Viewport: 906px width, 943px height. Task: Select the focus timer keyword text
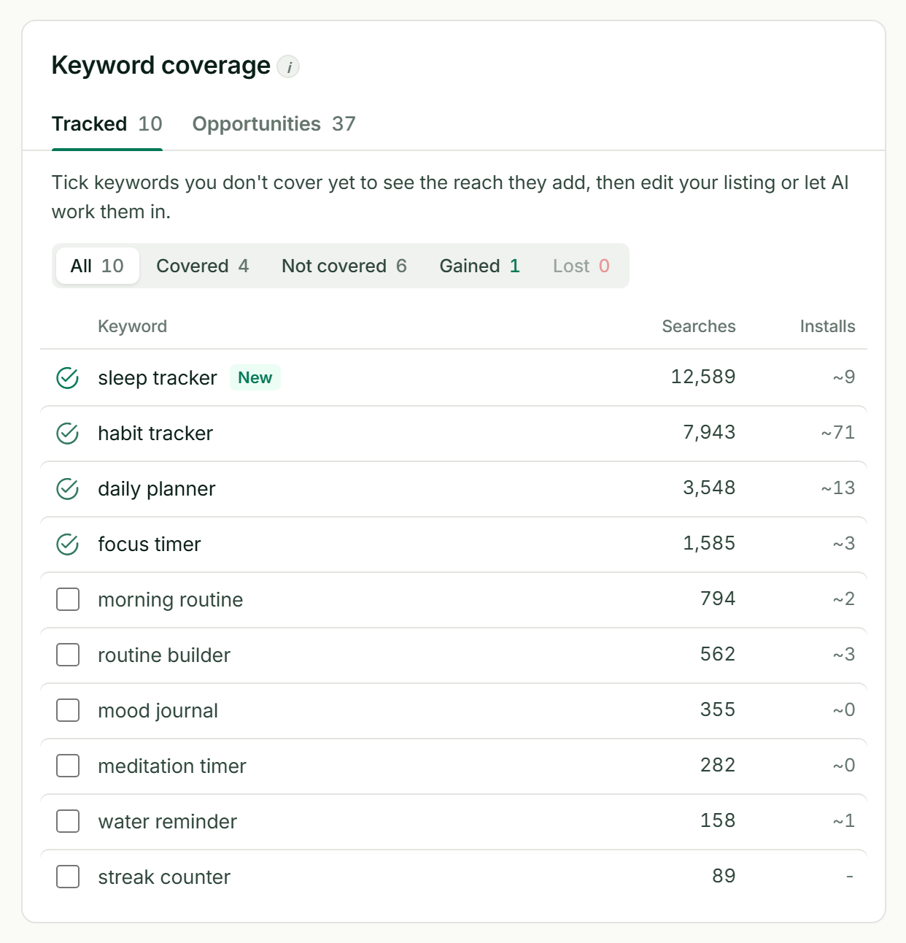(x=150, y=544)
